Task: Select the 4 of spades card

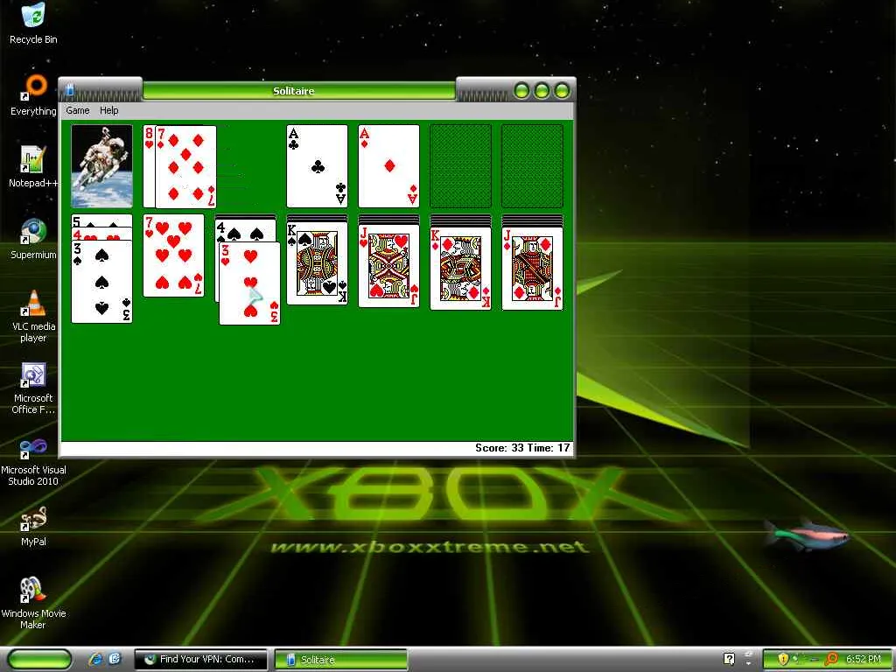Action: [246, 230]
